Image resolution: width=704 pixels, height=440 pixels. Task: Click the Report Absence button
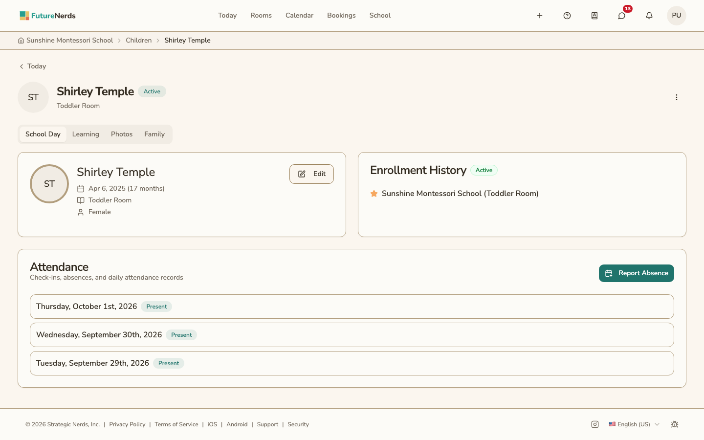click(637, 273)
